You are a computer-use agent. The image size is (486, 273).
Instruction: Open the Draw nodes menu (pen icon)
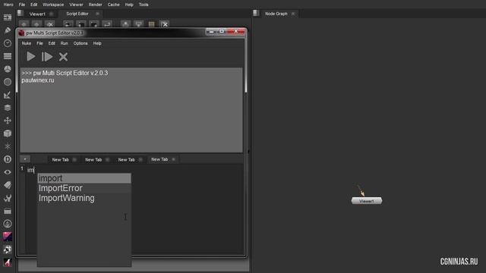pos(8,30)
